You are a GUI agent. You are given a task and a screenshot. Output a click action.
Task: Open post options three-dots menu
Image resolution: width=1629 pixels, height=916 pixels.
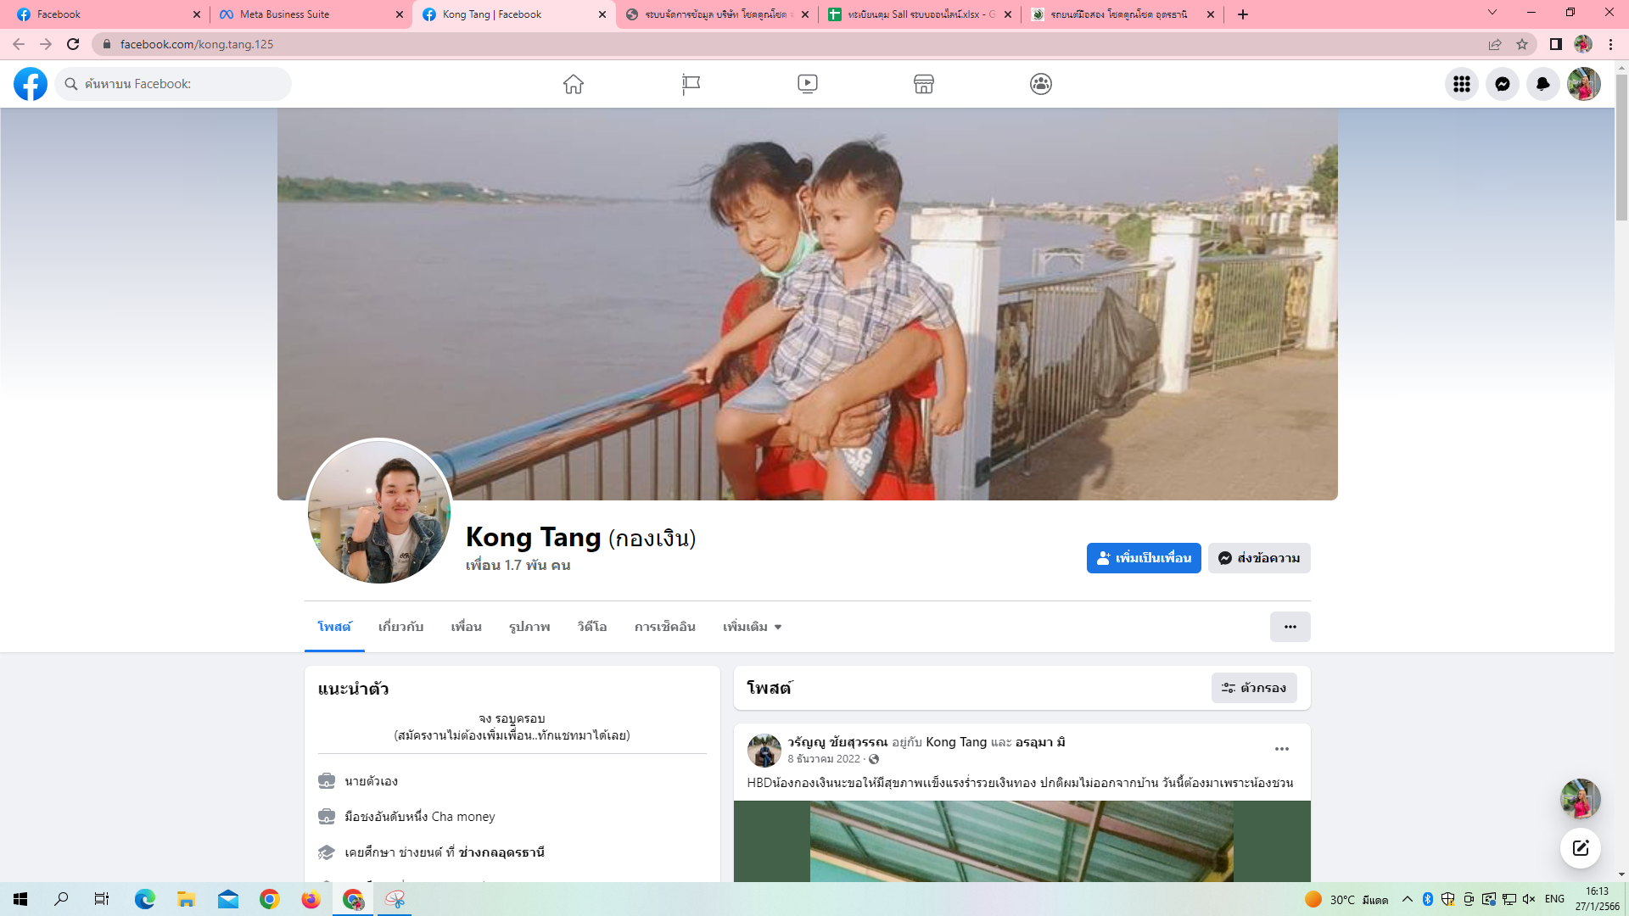(x=1281, y=749)
